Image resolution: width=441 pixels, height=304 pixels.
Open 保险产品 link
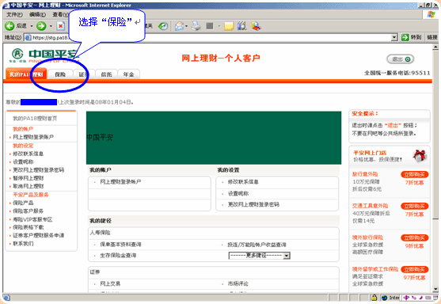[x=23, y=203]
